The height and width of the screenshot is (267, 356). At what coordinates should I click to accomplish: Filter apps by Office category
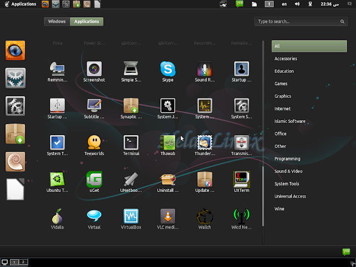(280, 133)
